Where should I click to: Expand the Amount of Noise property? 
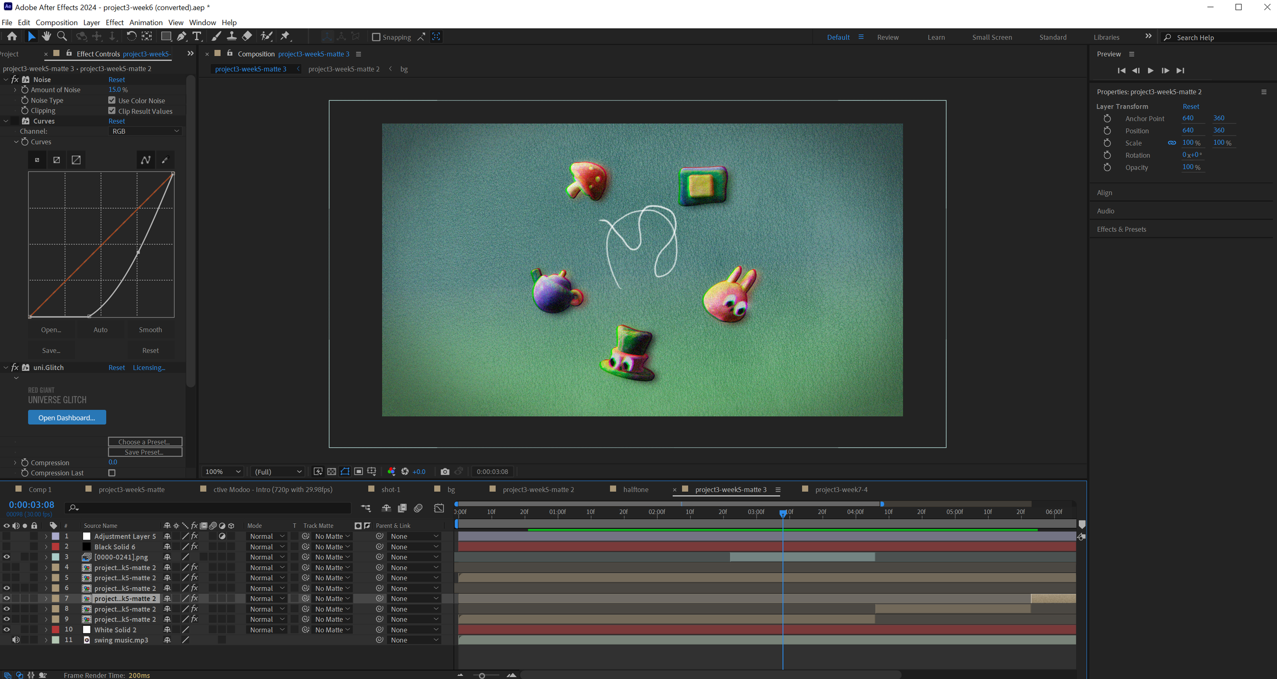[x=15, y=90]
